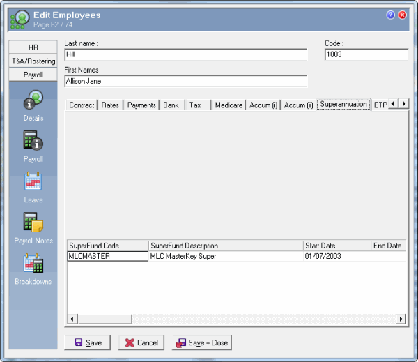Open the Bank tab
This screenshot has height=362, width=418.
(x=171, y=105)
